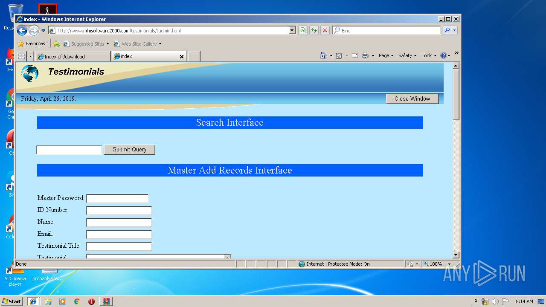Screen dimensions: 546x307
Task: Click the page scrollbar up arrow
Action: pyautogui.click(x=456, y=66)
